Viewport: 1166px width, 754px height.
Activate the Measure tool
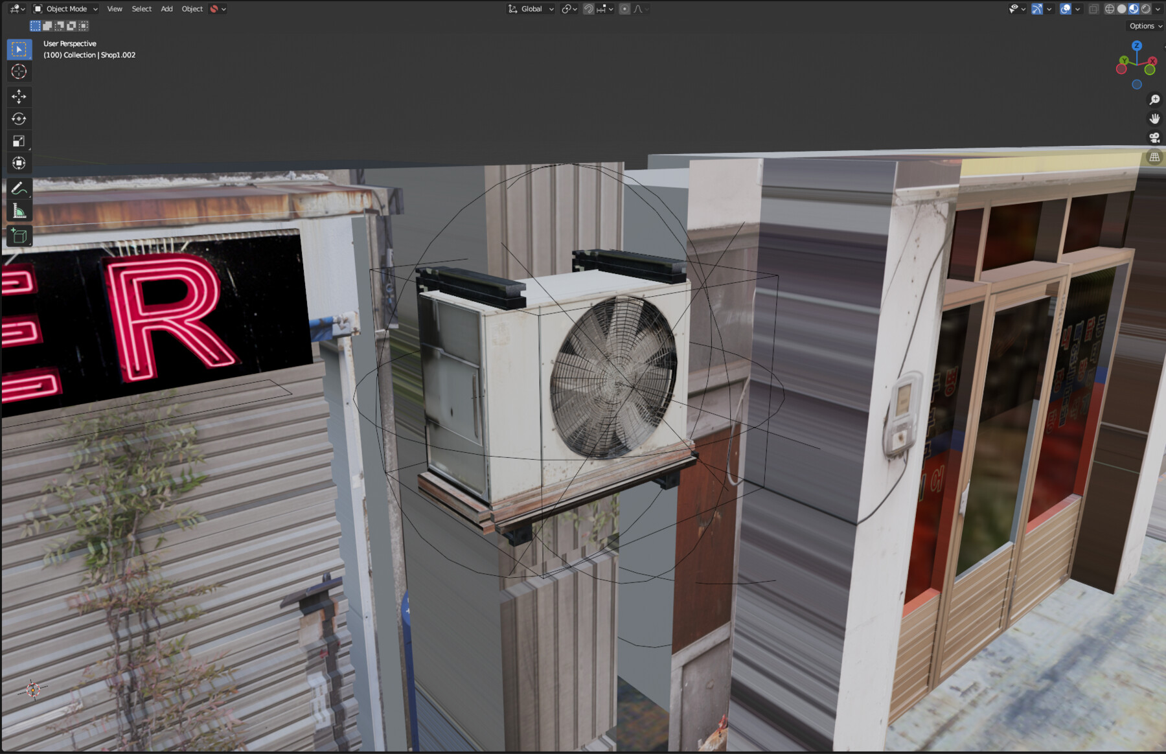click(19, 211)
